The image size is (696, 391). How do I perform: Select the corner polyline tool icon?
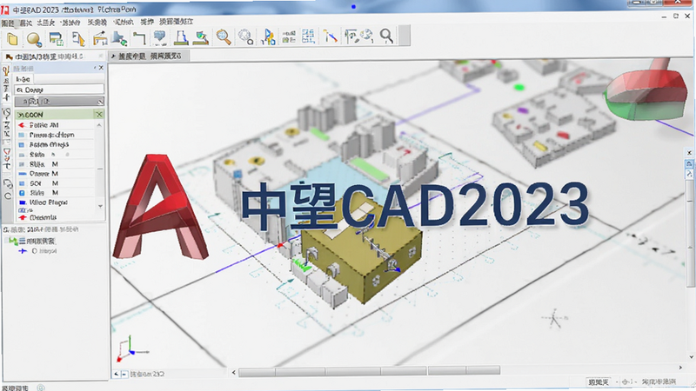point(139,38)
